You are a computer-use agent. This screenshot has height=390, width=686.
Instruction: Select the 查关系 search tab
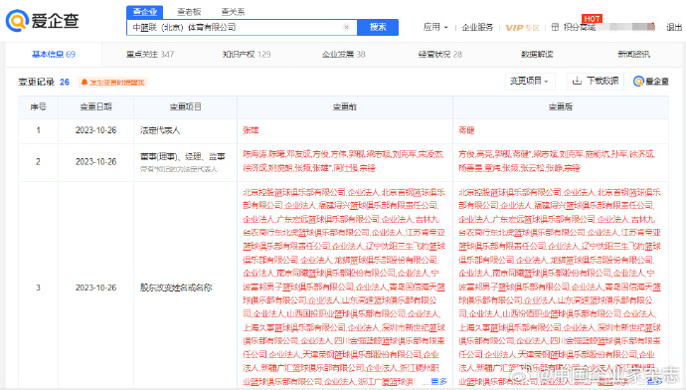(x=234, y=12)
